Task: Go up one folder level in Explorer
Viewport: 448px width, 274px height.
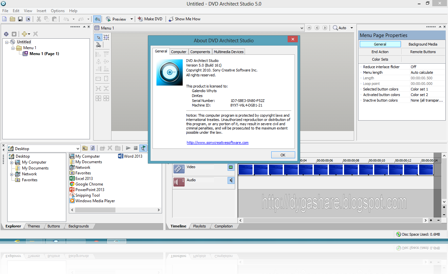Action: pos(85,148)
